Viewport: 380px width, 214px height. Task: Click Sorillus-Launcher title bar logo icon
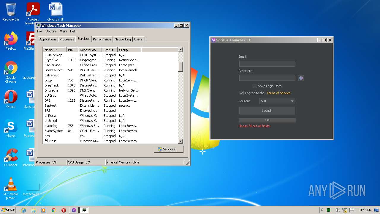(x=213, y=40)
